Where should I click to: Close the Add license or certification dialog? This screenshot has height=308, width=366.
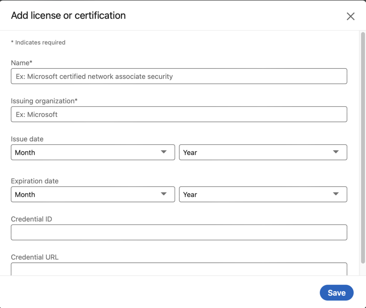click(351, 16)
